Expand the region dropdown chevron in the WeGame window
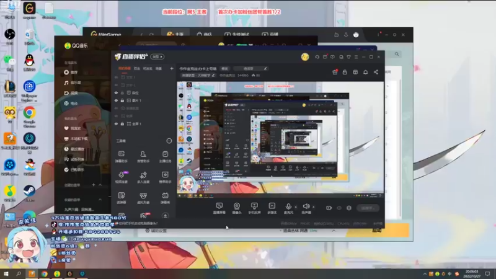Viewport: 496px width, 279px height. pyautogui.click(x=334, y=231)
